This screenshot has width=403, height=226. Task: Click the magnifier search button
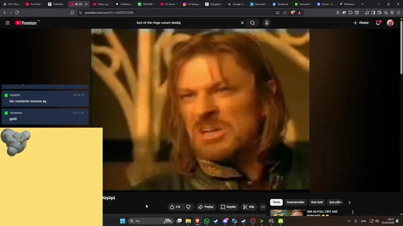(253, 23)
